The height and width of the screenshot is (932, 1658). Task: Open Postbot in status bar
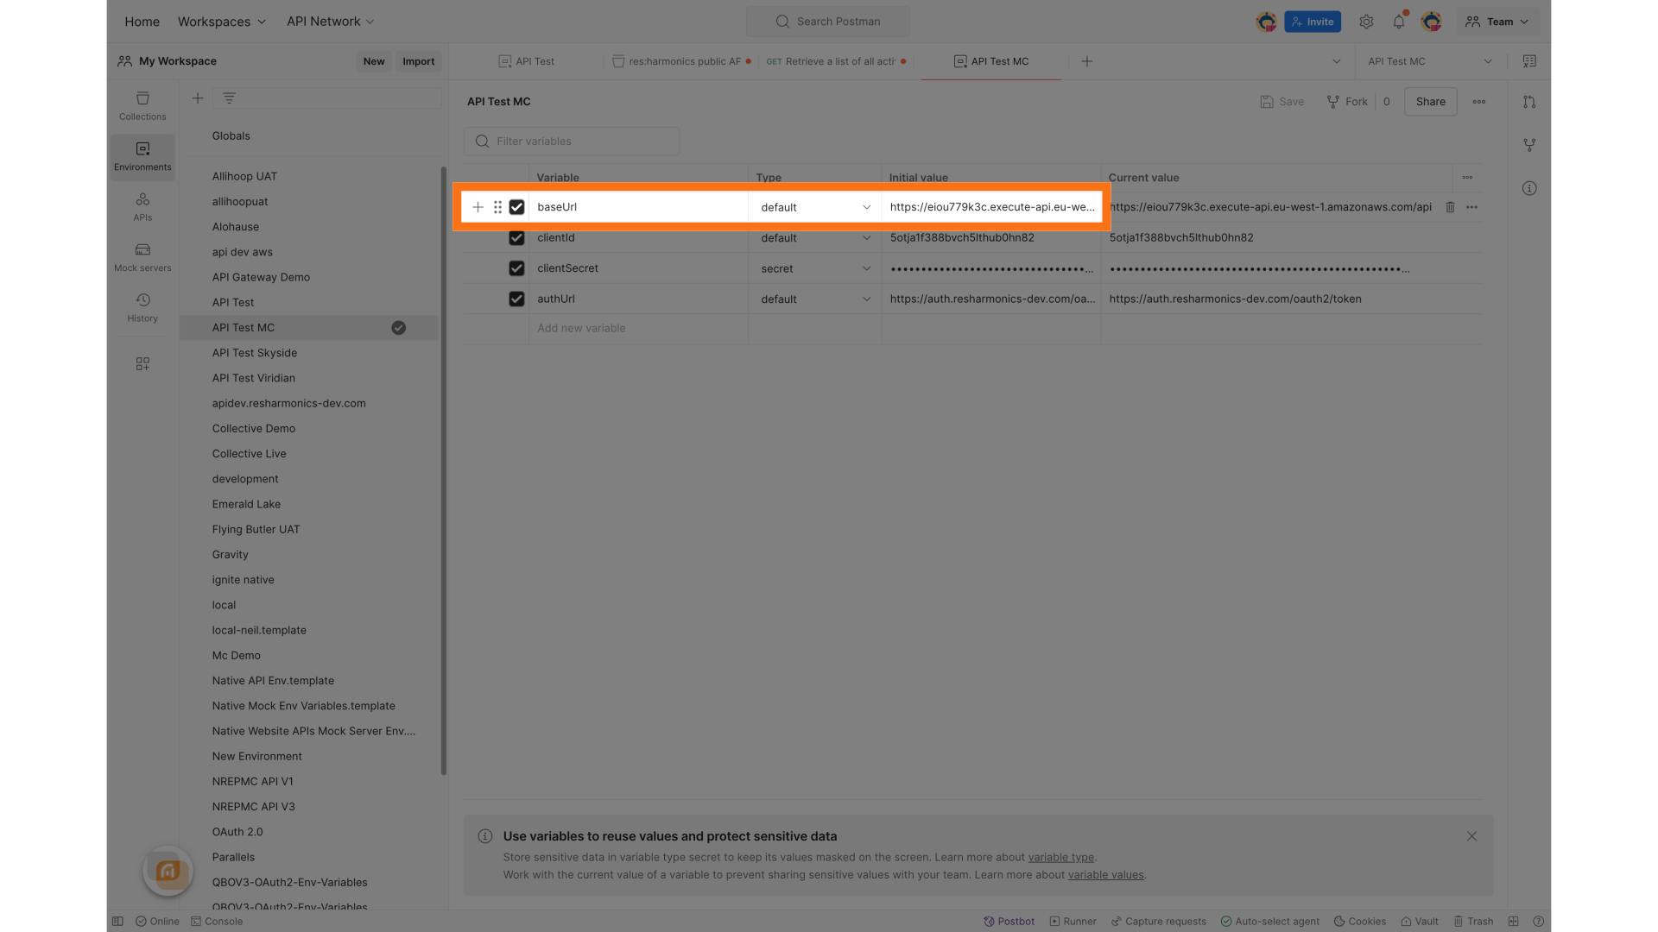click(x=1009, y=922)
